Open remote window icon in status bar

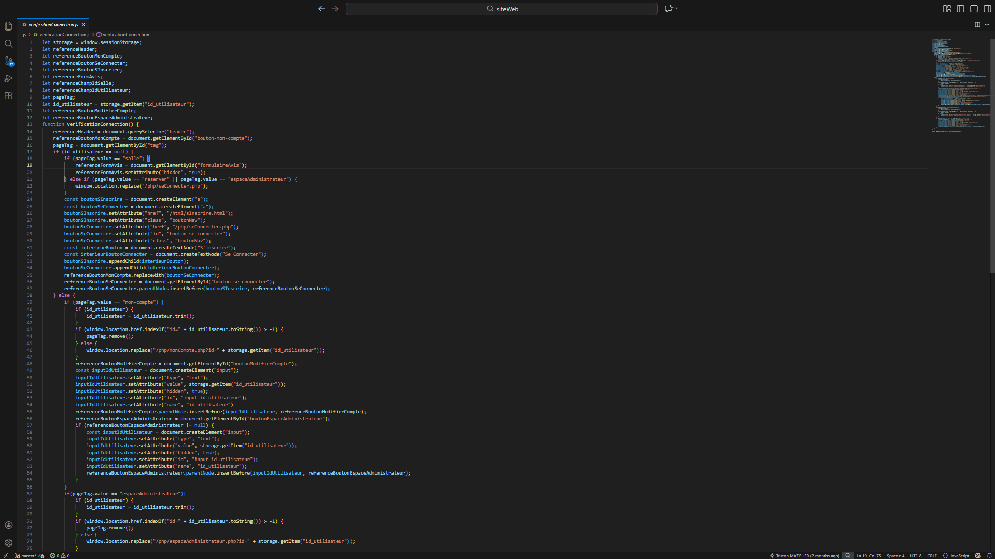6,555
